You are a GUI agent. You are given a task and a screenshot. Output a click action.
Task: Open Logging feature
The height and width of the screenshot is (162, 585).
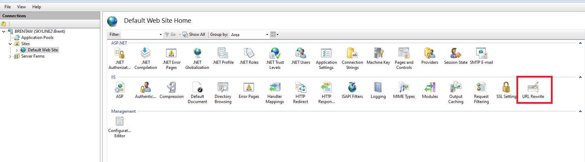378,90
